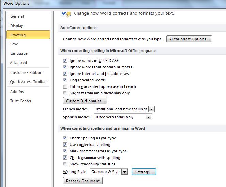Screen dimensions: 226x187
Task: Click Recheck Document button
Action: 83,181
